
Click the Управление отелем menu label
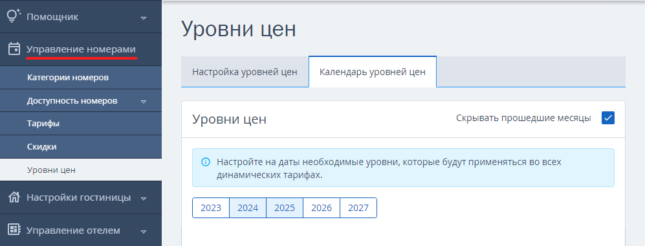point(73,230)
